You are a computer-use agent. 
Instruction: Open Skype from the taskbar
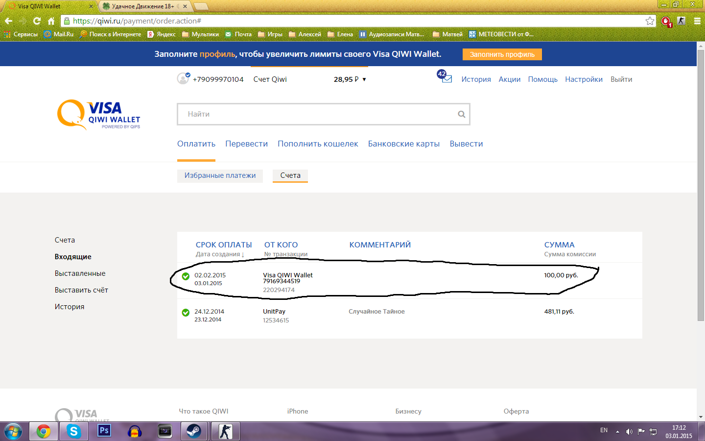(74, 431)
